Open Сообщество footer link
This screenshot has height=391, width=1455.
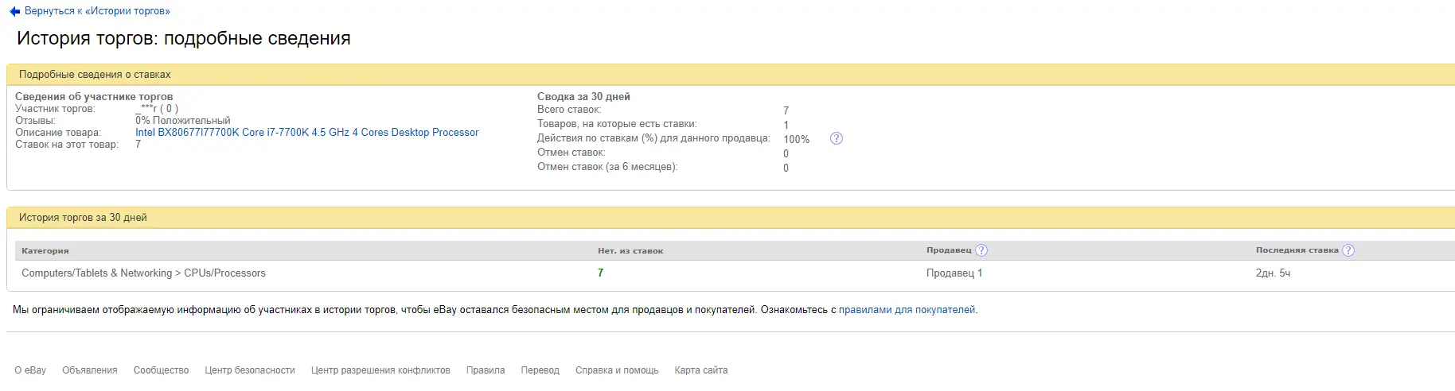pos(161,370)
